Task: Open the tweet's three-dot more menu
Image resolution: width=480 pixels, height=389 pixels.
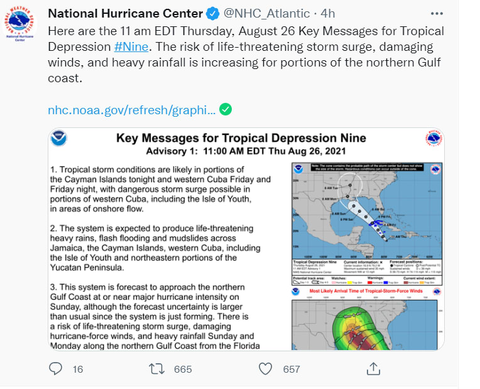Action: 437,13
